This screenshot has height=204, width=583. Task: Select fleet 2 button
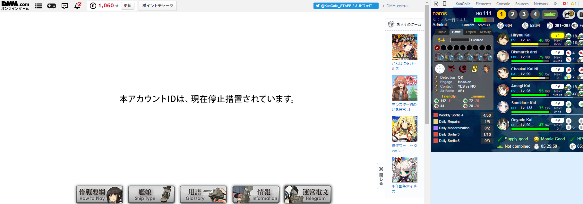pos(513,14)
